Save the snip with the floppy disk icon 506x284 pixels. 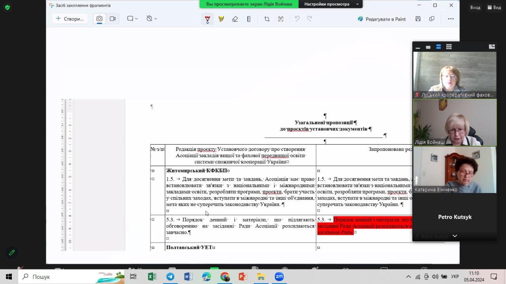point(418,19)
